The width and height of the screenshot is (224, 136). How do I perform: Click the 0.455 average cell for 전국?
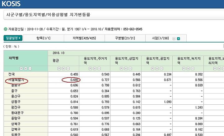point(74,74)
